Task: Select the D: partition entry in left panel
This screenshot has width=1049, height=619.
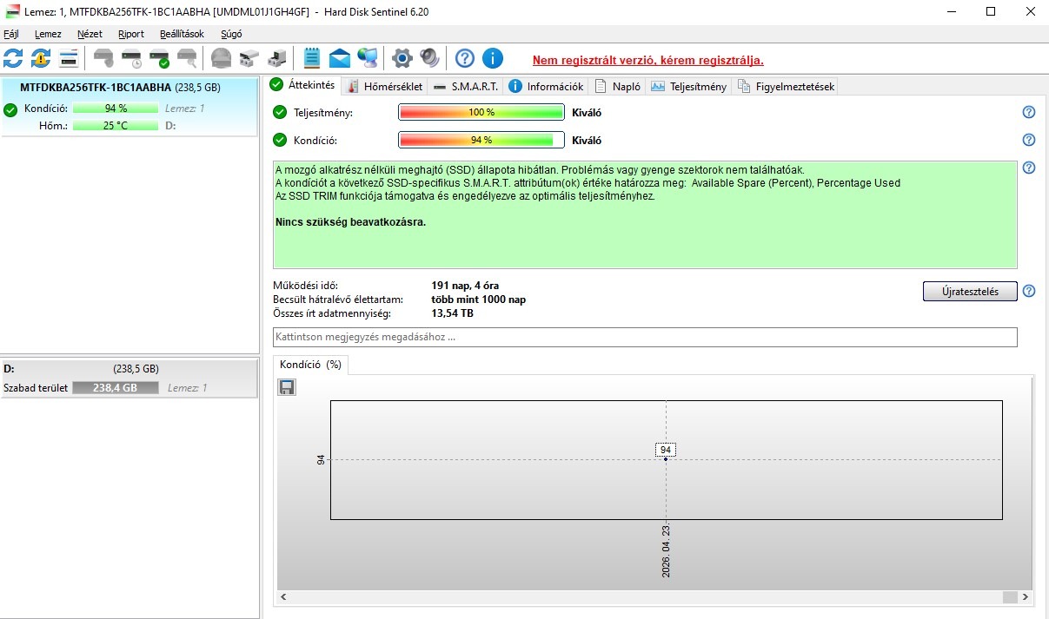Action: pyautogui.click(x=129, y=379)
